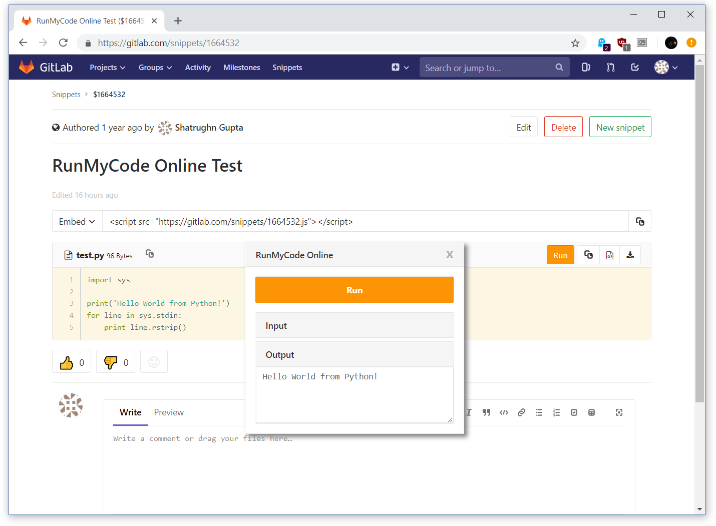Open the browser profile avatar
This screenshot has width=716, height=526.
(x=671, y=43)
